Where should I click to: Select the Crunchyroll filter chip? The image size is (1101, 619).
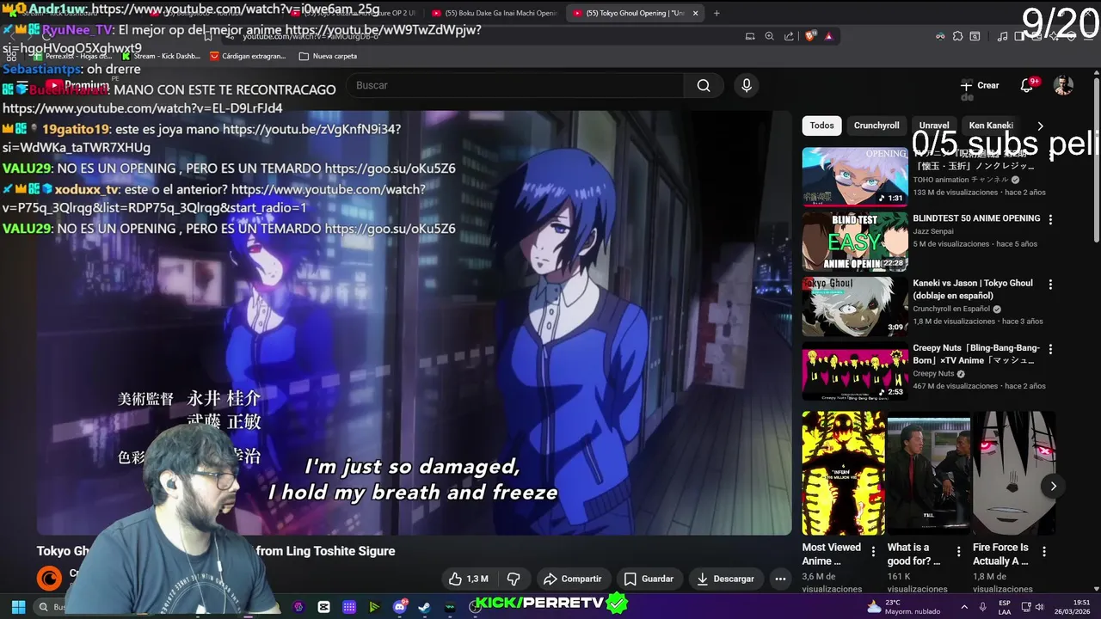point(876,126)
